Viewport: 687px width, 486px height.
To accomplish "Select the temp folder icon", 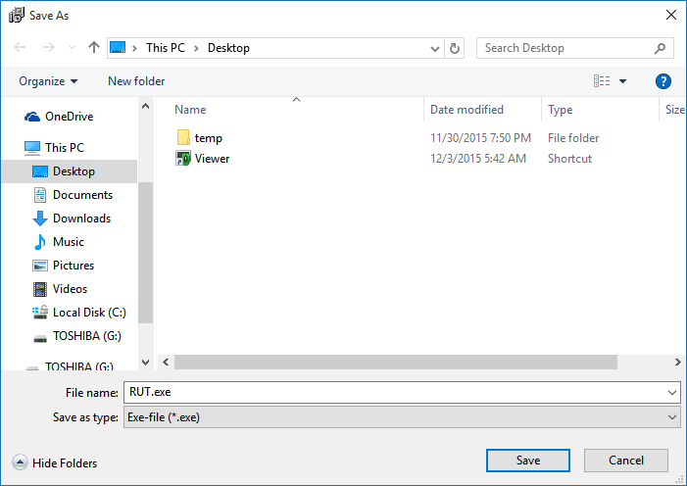I will coord(183,138).
